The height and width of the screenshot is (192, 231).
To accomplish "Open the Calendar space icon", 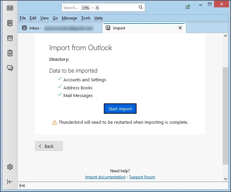I will click(10, 38).
